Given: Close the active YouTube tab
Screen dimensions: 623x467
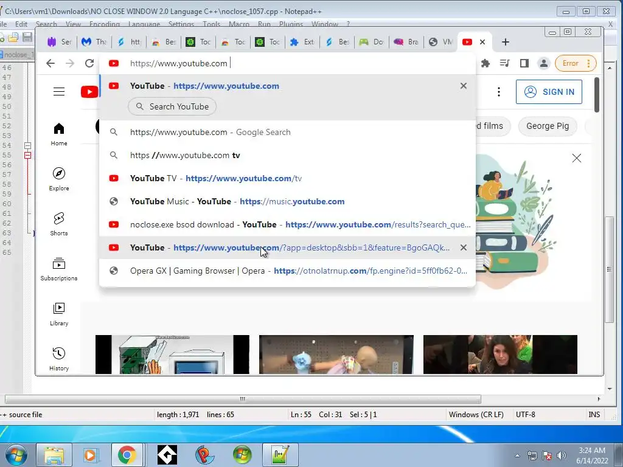Looking at the screenshot, I should 482,42.
